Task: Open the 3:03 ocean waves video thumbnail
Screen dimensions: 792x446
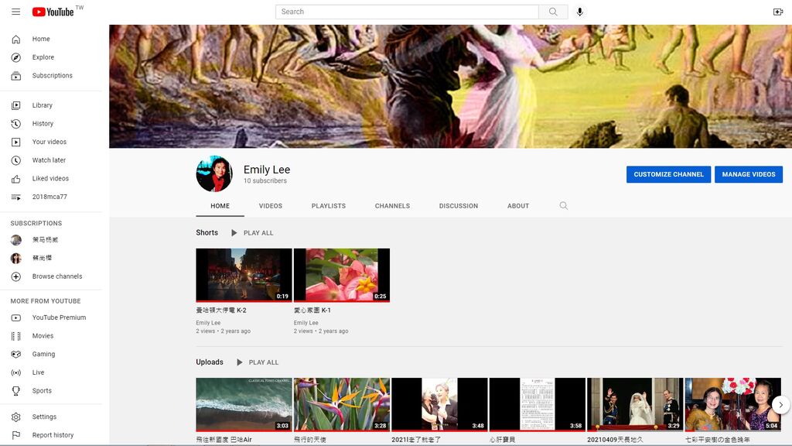Action: pos(244,404)
